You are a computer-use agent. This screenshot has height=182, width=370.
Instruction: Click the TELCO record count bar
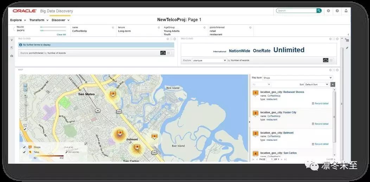pyautogui.click(x=53, y=27)
